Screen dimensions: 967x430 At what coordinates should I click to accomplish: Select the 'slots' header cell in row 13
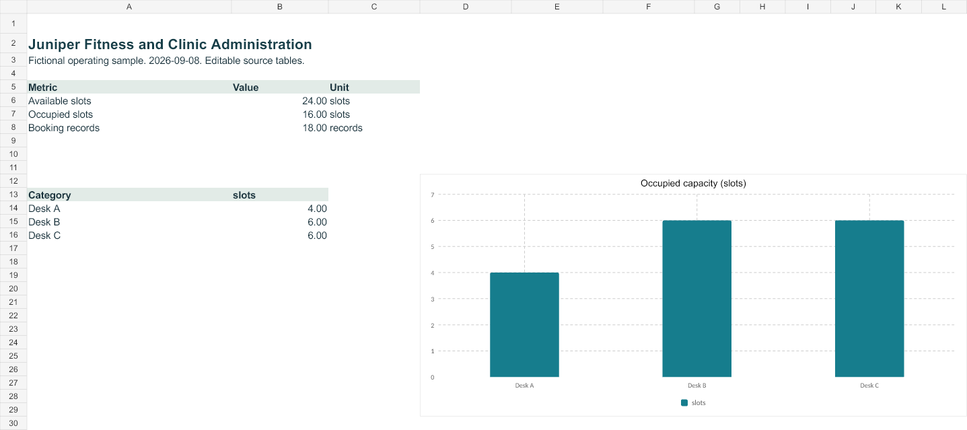(280, 195)
